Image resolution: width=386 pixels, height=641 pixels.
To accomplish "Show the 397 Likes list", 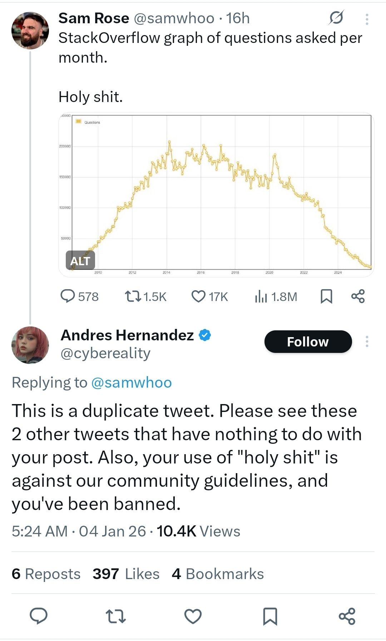I will 126,574.
